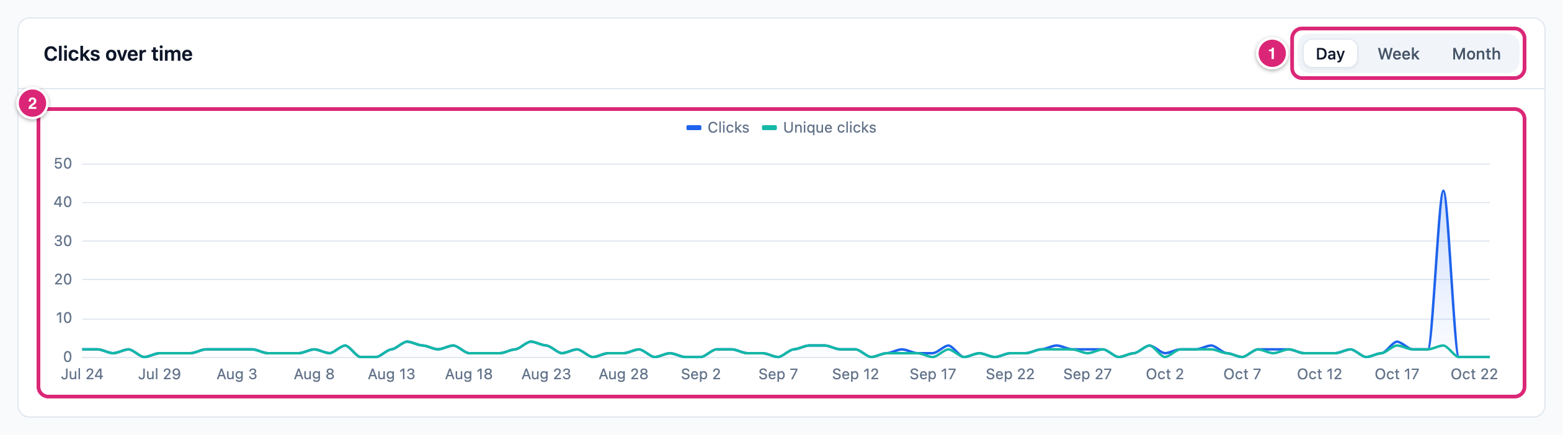
Task: Click the 'Oct 12' axis label
Action: 1319,374
